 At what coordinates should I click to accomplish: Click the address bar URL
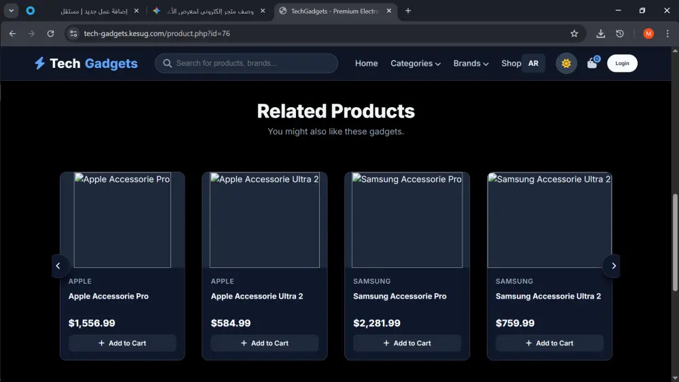pyautogui.click(x=157, y=33)
